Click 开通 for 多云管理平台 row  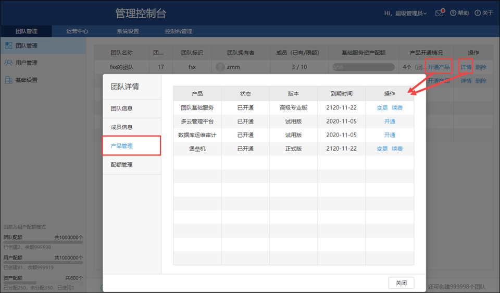point(390,121)
